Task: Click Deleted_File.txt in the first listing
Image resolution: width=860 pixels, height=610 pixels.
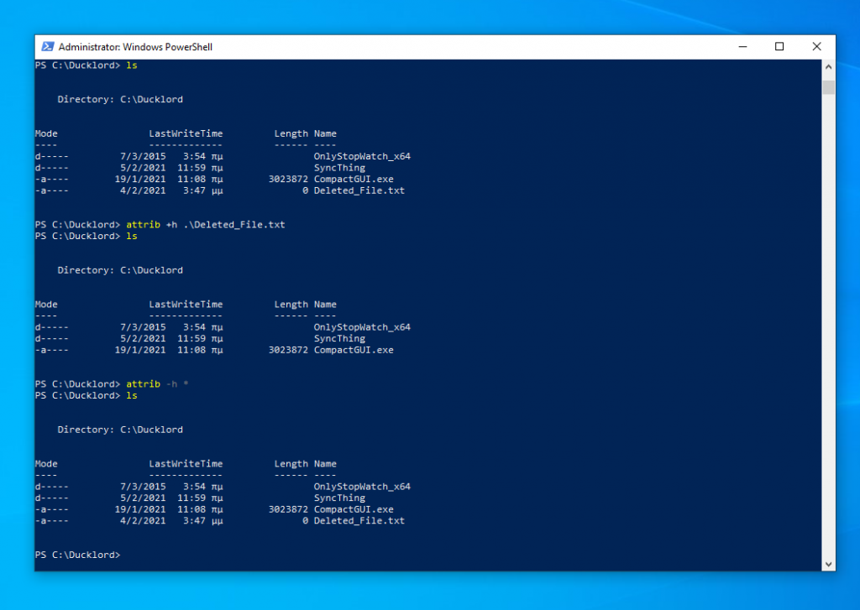Action: pos(359,190)
